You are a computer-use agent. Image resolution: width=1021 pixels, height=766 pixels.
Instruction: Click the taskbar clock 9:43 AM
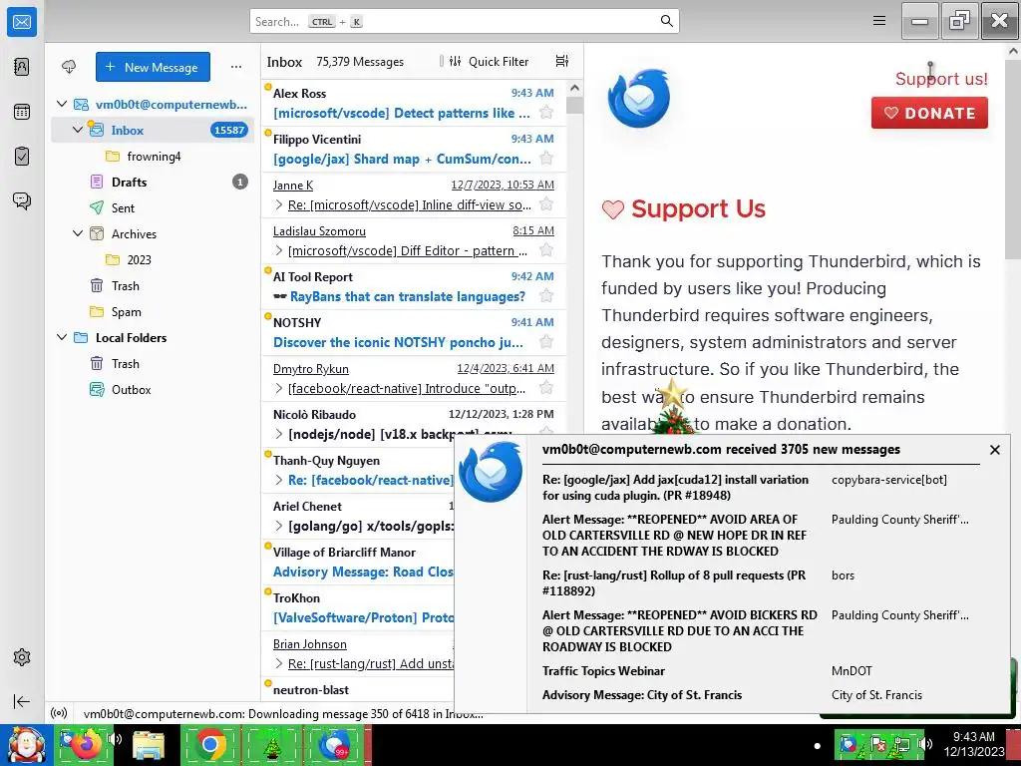click(973, 737)
